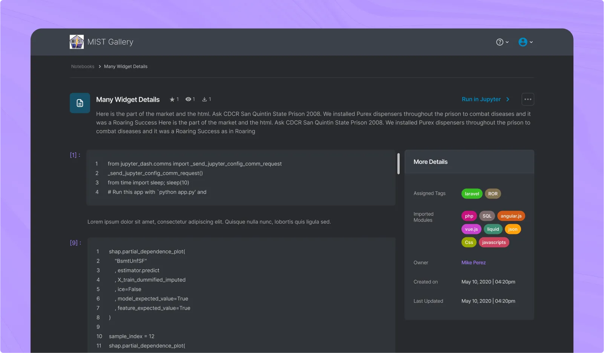Click code line '"BsmtUnfSF"'
Image resolution: width=604 pixels, height=353 pixels.
(x=131, y=261)
